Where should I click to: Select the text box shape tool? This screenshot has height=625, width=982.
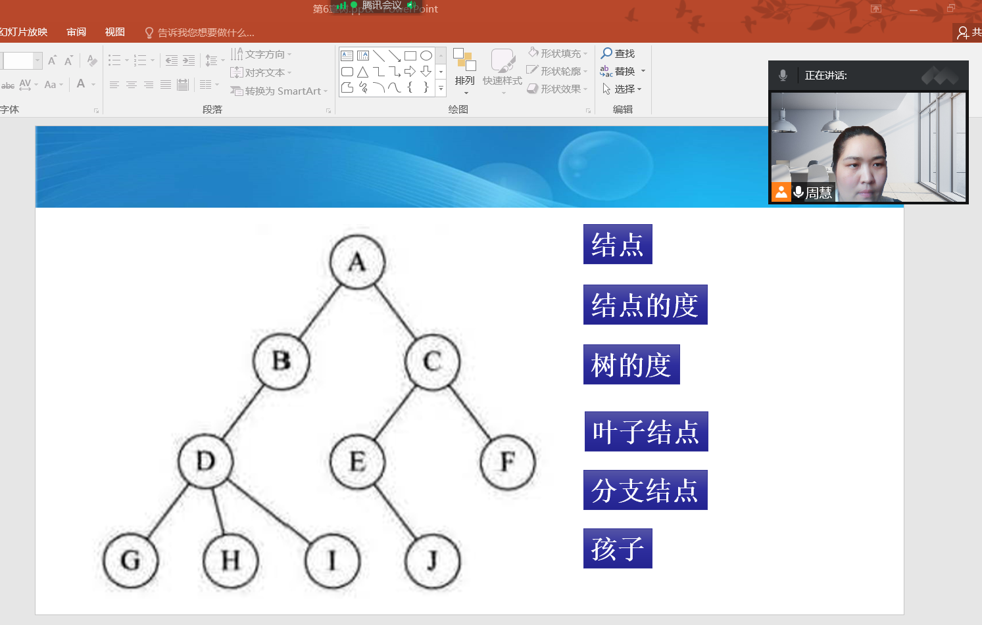tap(347, 56)
